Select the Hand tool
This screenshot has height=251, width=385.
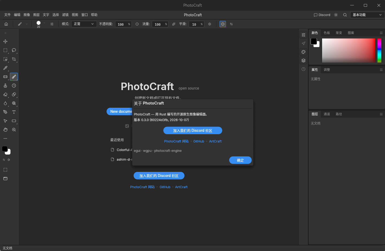pyautogui.click(x=5, y=130)
